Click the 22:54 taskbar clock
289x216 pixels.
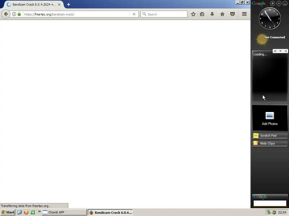(x=282, y=213)
